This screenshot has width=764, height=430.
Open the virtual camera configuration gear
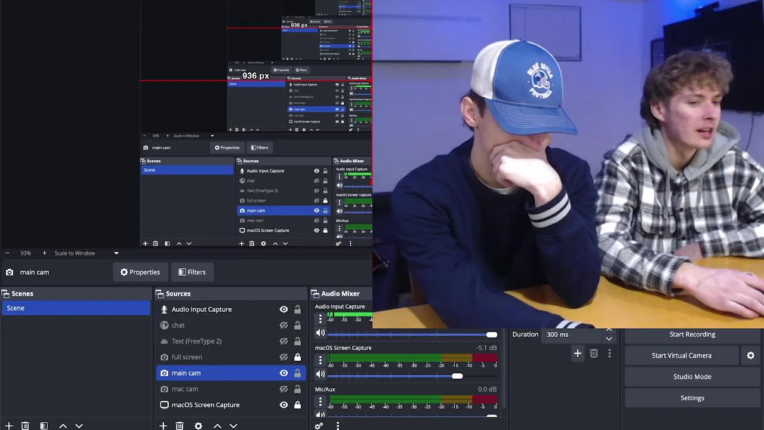click(x=750, y=355)
